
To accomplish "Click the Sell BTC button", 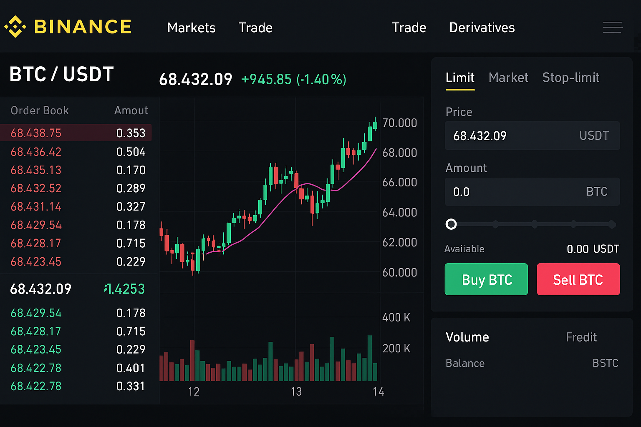I will click(578, 279).
